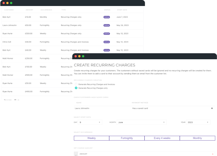Click the Create Recurring Charges heading
217x156 pixels.
[x=105, y=65]
